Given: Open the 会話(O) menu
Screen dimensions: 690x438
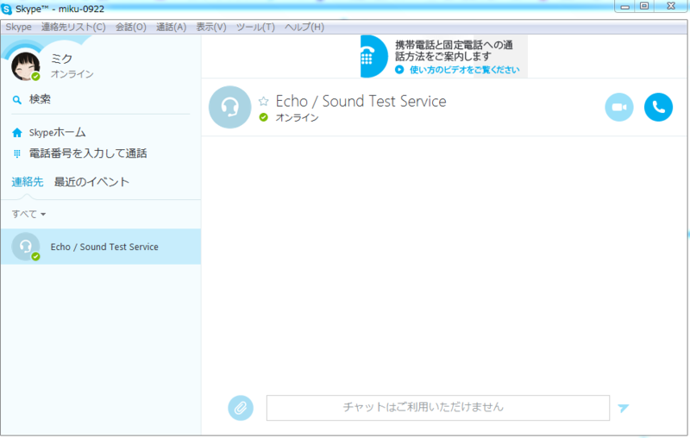Looking at the screenshot, I should 131,27.
